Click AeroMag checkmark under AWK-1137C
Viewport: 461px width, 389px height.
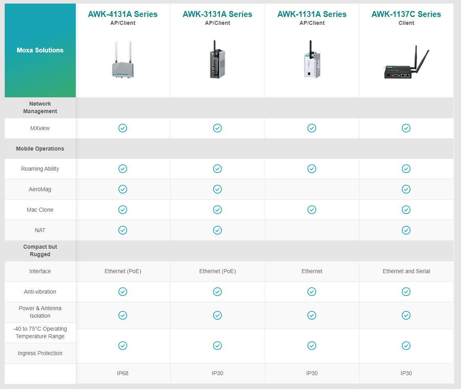click(x=406, y=189)
